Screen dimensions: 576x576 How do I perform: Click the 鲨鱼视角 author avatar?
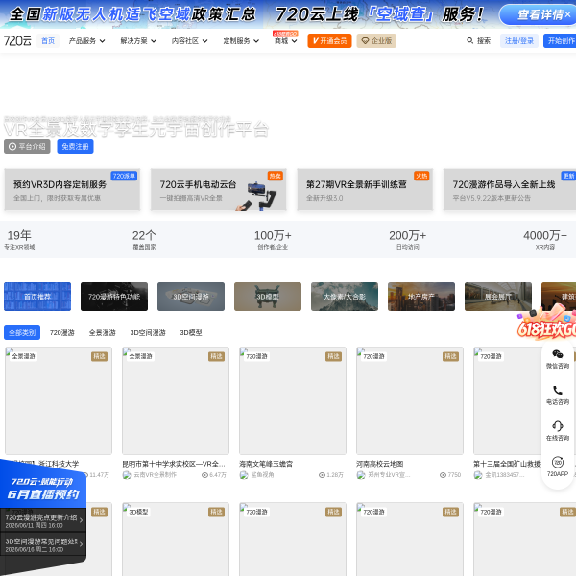point(244,475)
